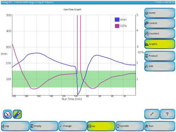The height and width of the screenshot is (132, 176).
Task: Click the date and time in header
Action: pos(164,2)
